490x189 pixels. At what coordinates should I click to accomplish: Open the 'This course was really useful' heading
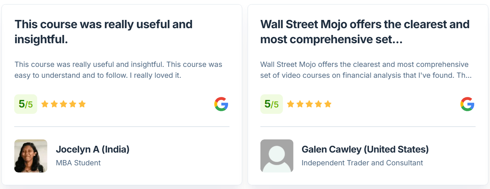[103, 32]
